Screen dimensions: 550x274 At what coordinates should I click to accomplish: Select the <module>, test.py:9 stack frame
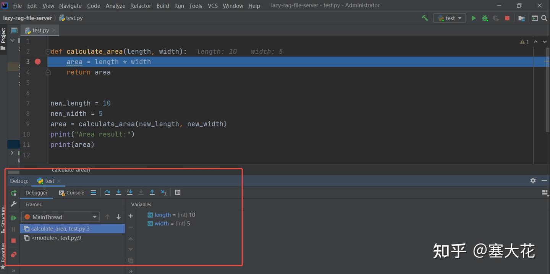click(57, 238)
